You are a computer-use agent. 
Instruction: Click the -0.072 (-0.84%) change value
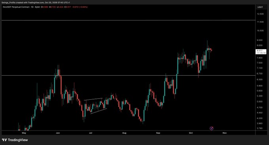coord(80,7)
